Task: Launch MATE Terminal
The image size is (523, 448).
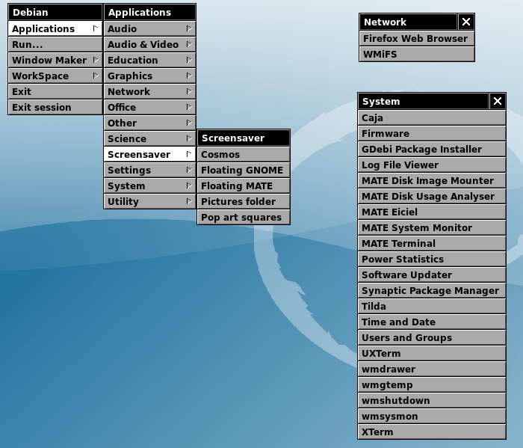Action: pyautogui.click(x=432, y=243)
